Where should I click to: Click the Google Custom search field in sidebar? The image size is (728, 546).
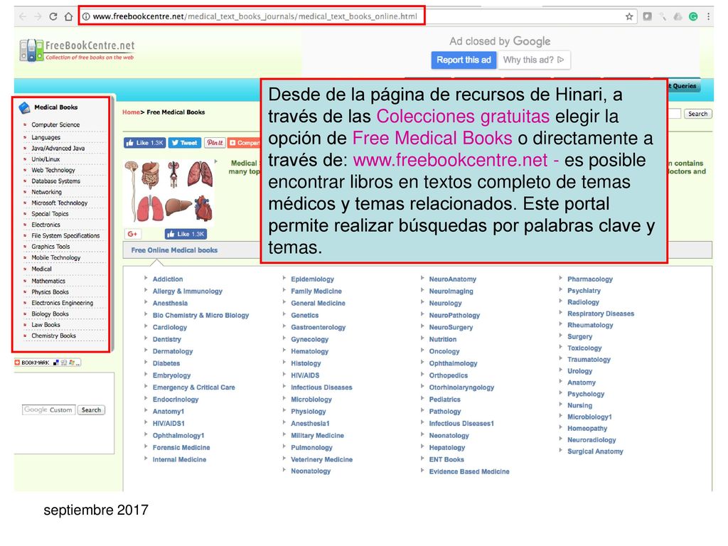[x=48, y=410]
